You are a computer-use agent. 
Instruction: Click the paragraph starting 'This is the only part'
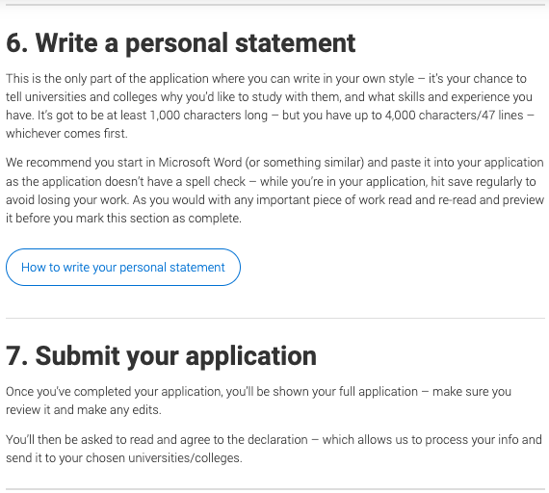[x=270, y=106]
